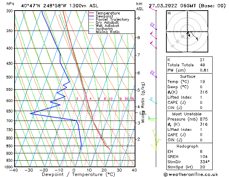Click the 'Most Unstable' section header
This screenshot has width=229, height=177.
[187, 114]
